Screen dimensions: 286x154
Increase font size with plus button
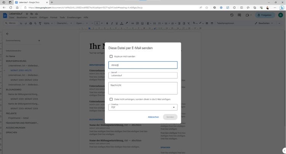(x=102, y=23)
